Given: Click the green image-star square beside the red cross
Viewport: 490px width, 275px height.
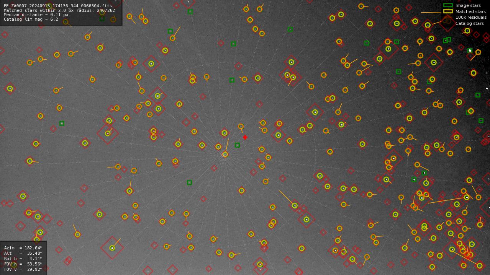Looking at the screenshot, I should [x=238, y=145].
